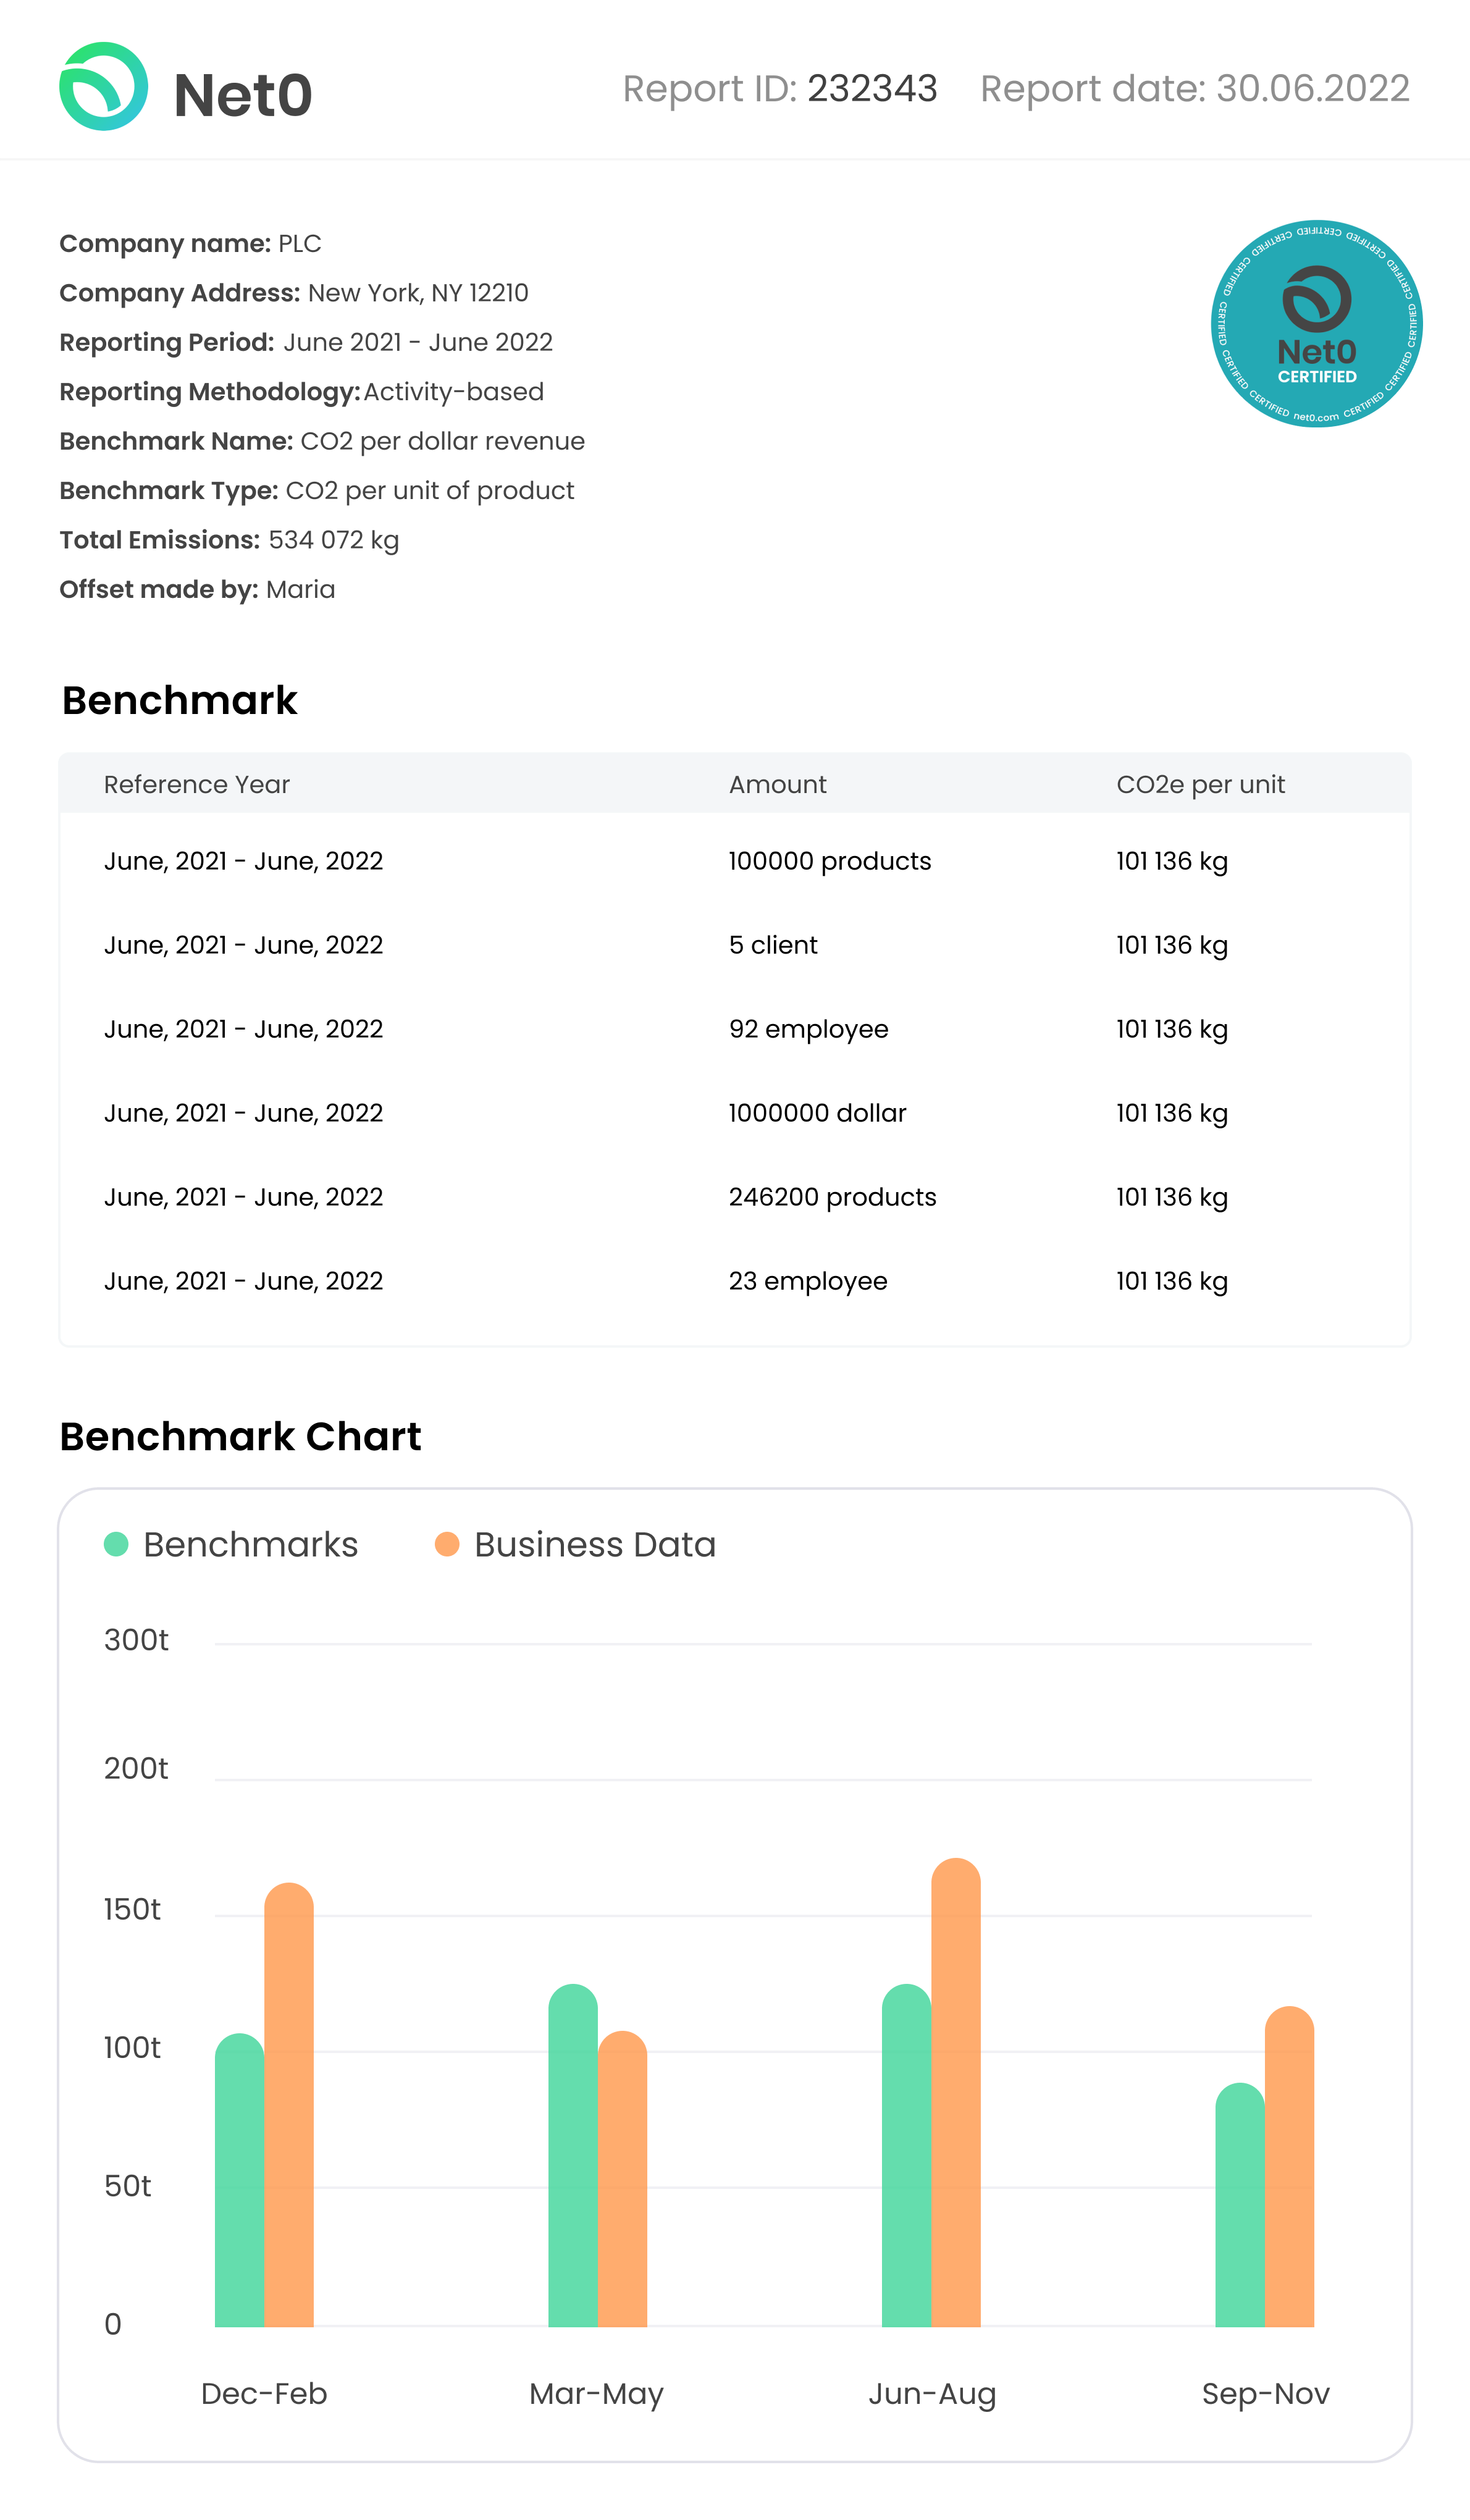Click the green Sep-Nov benchmark bar
The height and width of the screenshot is (2520, 1470).
click(1240, 2204)
